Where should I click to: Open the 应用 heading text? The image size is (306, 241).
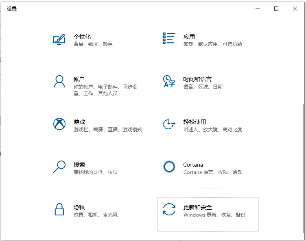(x=189, y=37)
